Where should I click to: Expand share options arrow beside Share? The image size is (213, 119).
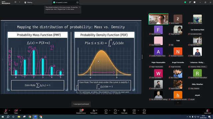click(138, 110)
